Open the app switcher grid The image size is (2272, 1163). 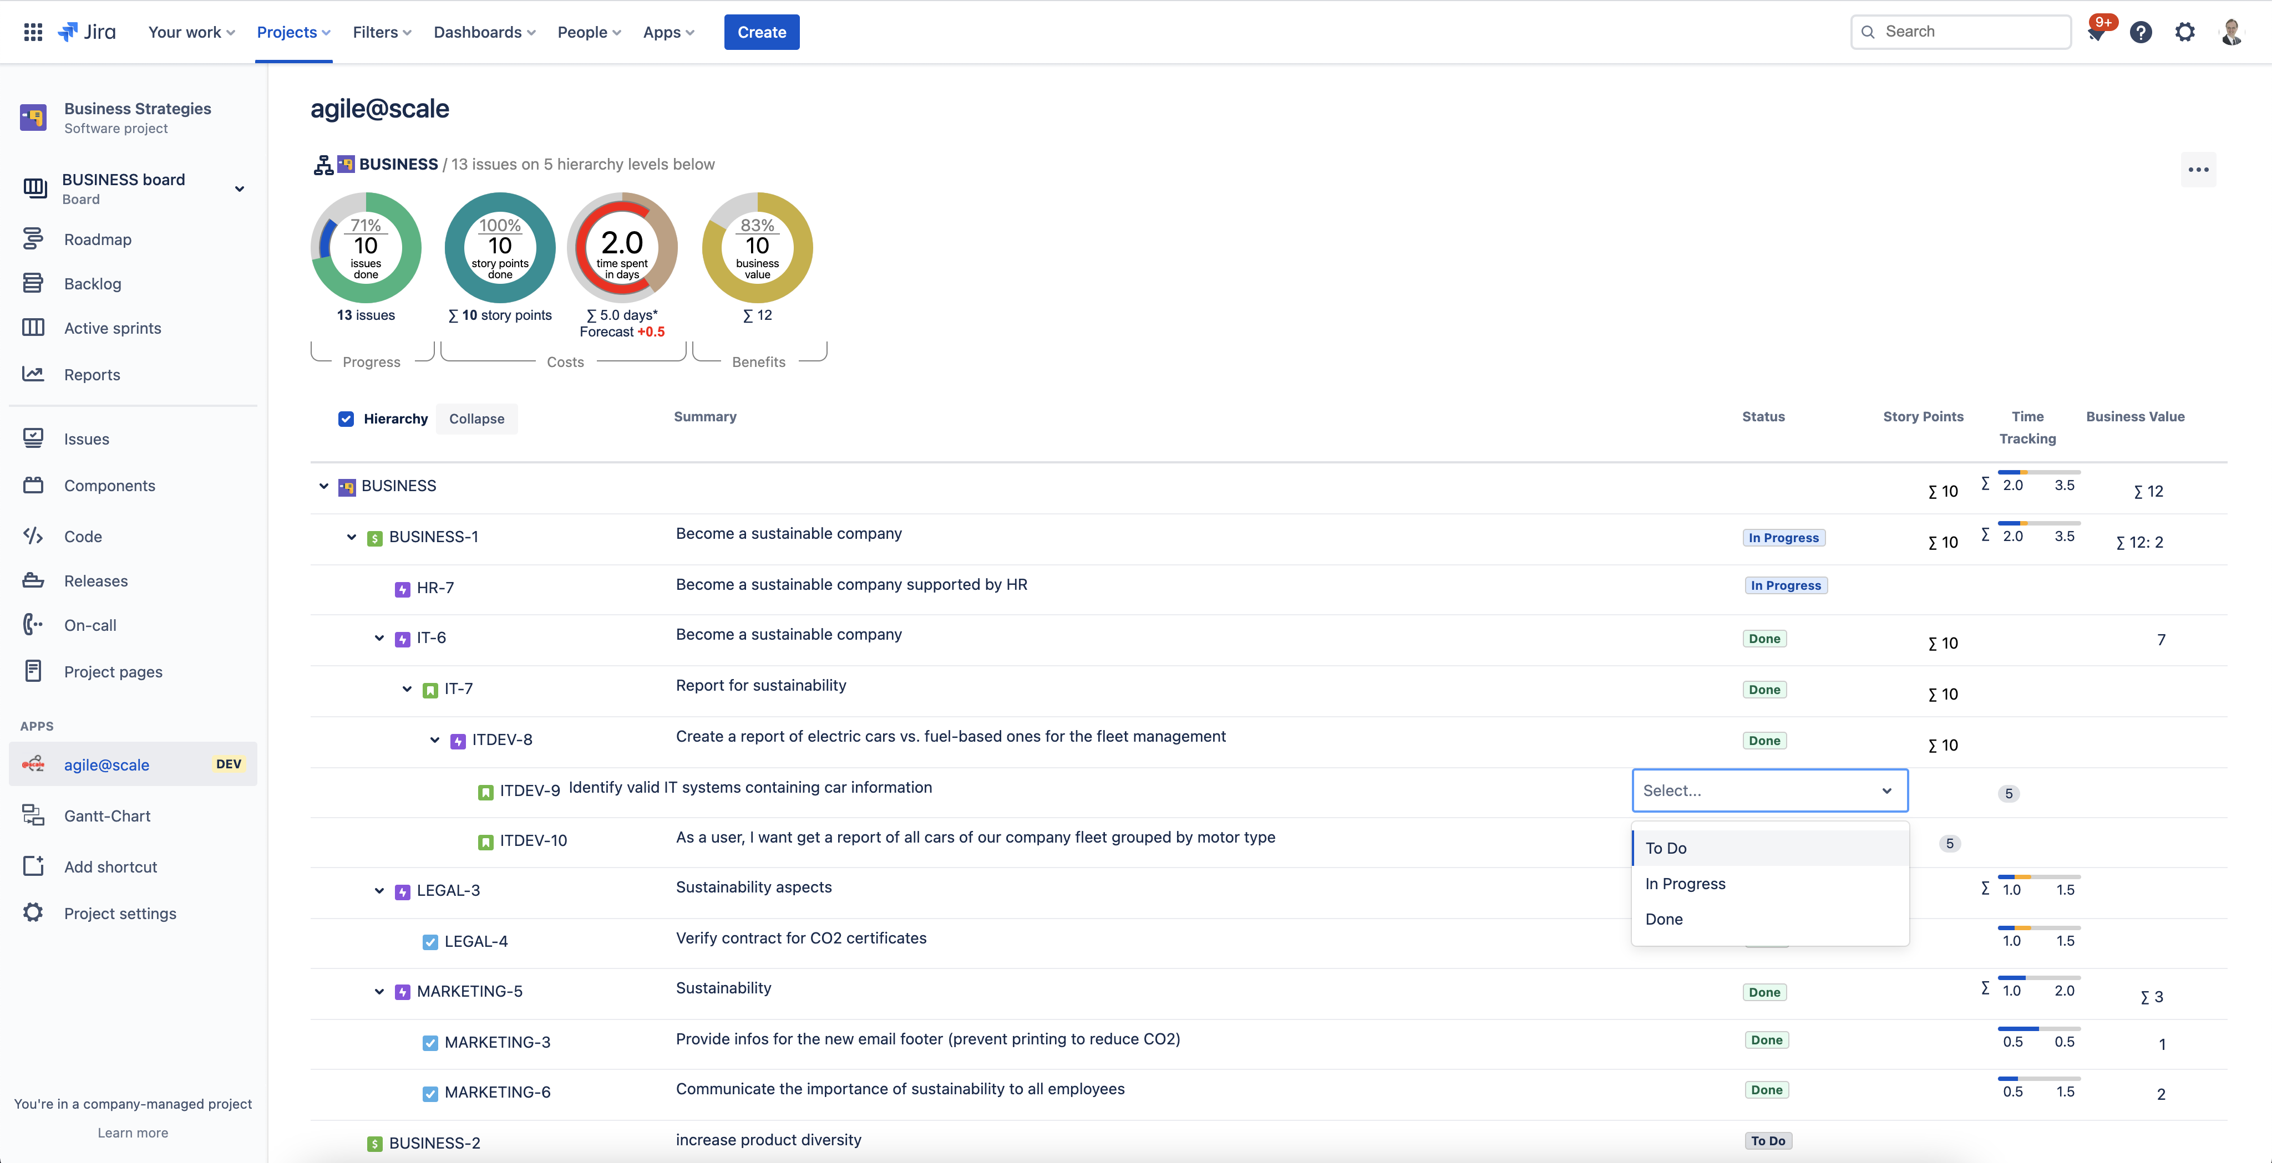pyautogui.click(x=33, y=31)
